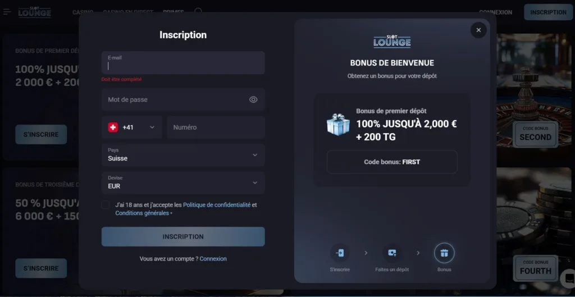The height and width of the screenshot is (297, 575).
Task: Submit the form with Inscription button
Action: [x=183, y=236]
